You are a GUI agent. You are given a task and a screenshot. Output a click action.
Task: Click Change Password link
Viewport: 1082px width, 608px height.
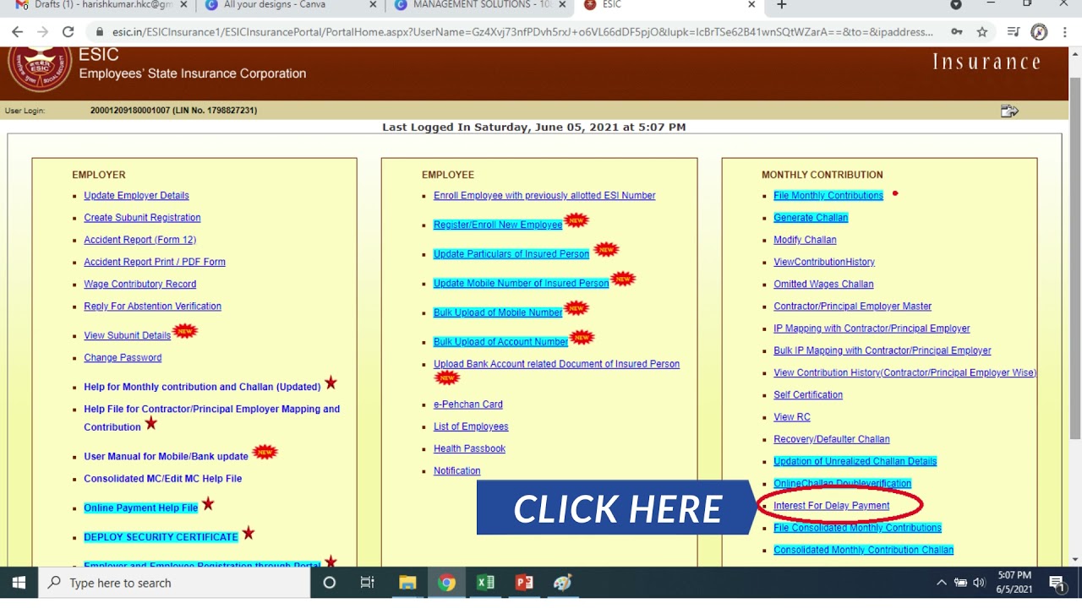point(123,358)
